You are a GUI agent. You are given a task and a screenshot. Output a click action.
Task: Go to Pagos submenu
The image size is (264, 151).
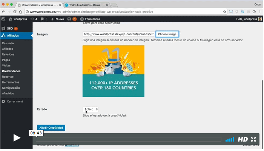pos(6,60)
